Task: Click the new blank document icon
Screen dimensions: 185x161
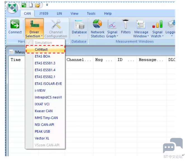Action: [31, 5]
